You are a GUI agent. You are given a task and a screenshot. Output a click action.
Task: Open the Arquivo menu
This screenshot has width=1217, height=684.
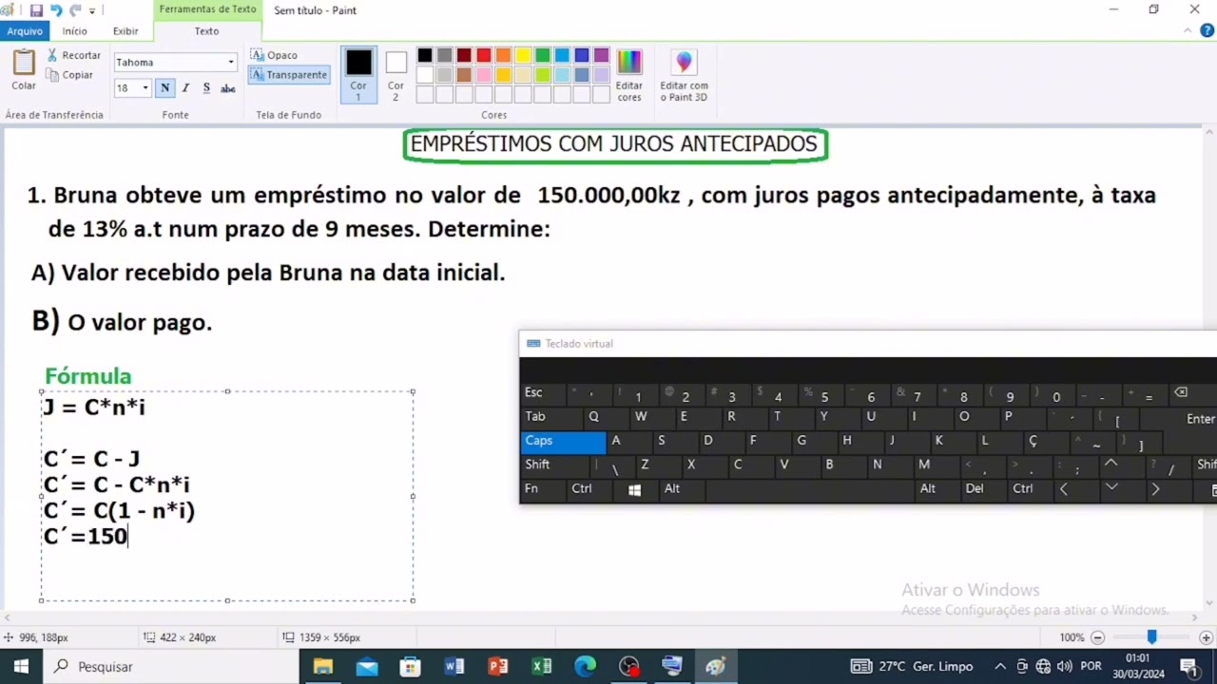25,31
